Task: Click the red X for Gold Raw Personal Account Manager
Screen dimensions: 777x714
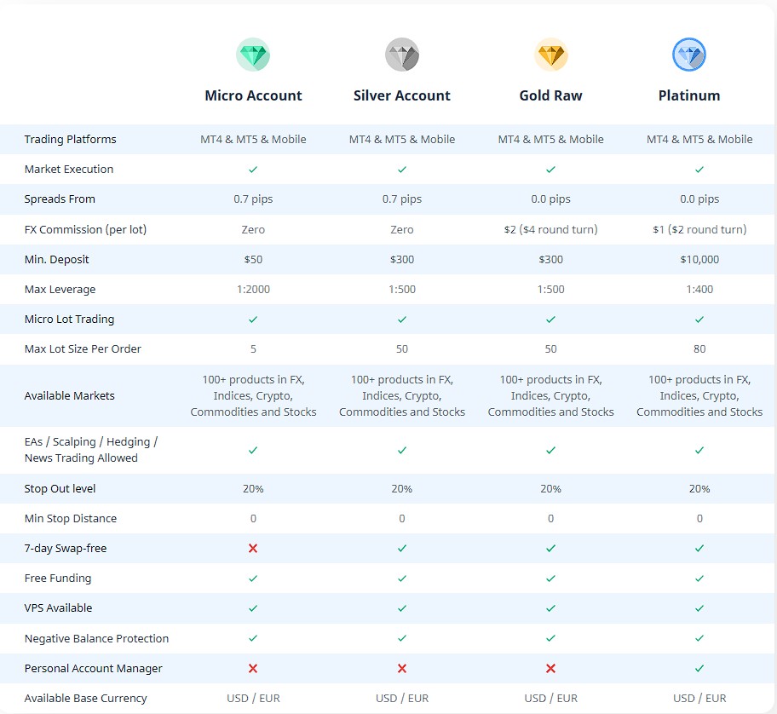Action: coord(550,669)
